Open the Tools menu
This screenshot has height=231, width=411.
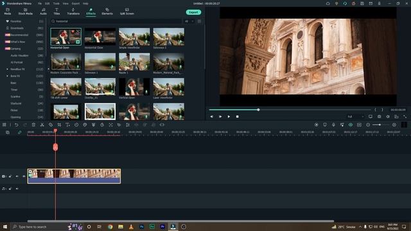click(x=57, y=4)
